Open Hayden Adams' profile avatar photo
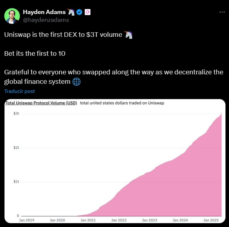The image size is (229, 227). (12, 16)
